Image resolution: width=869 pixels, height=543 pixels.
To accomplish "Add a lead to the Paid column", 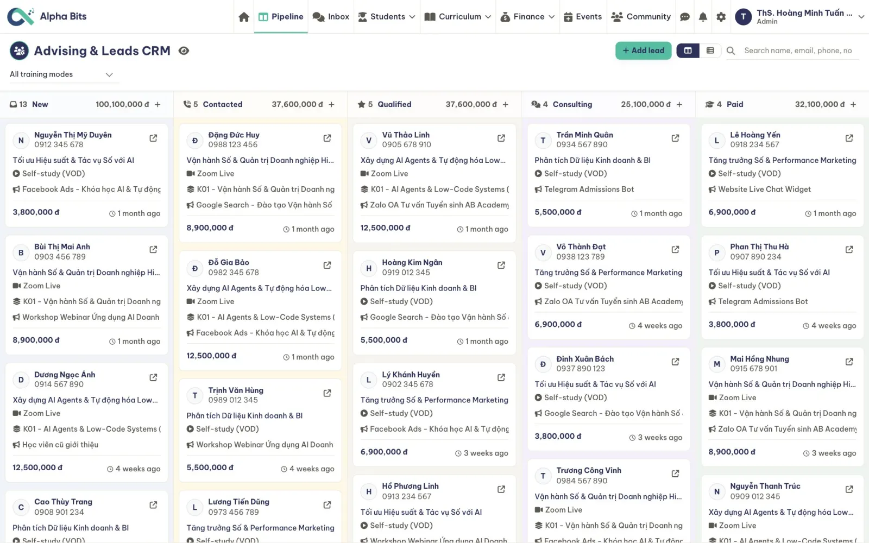I will 853,104.
